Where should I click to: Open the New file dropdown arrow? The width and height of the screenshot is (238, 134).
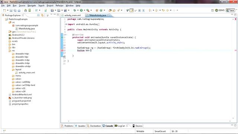click(8, 10)
